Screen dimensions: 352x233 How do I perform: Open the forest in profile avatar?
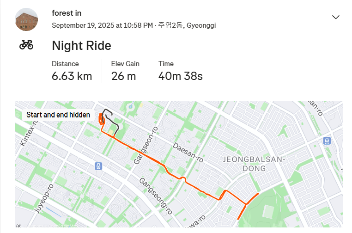coord(27,19)
